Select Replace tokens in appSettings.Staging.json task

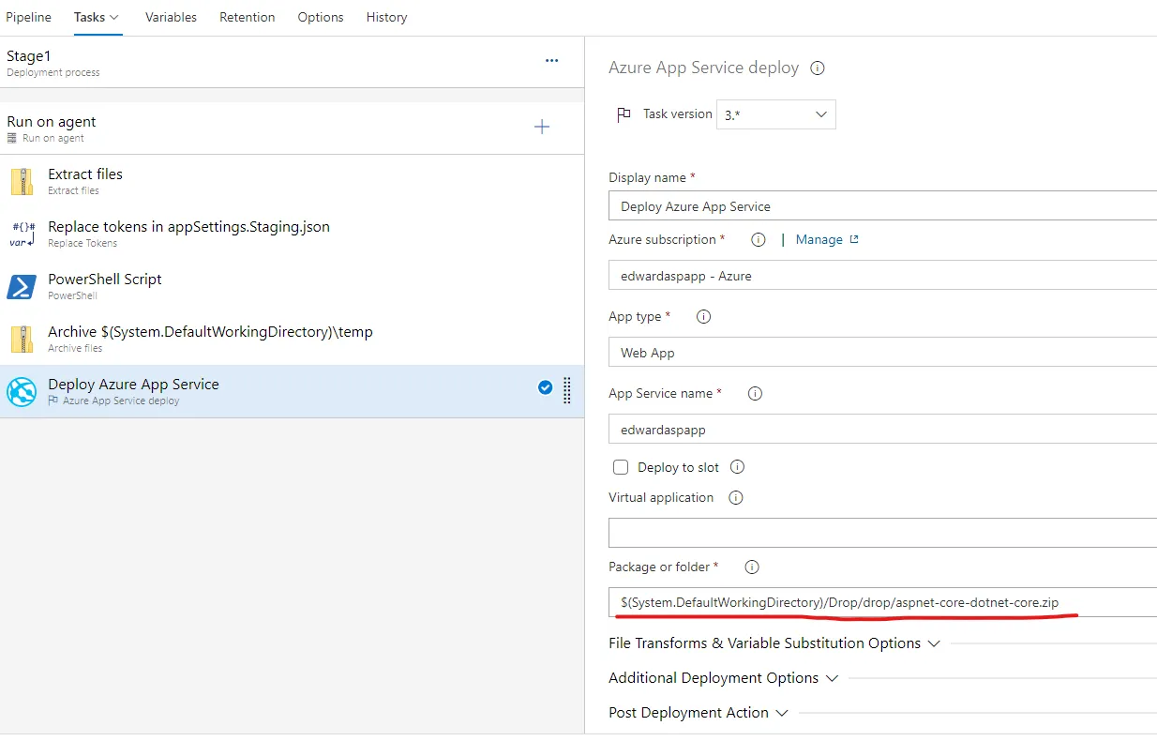(x=292, y=234)
